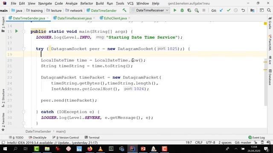273x153 pixels.
Task: Open the Ant tool window
Action: pos(270,60)
